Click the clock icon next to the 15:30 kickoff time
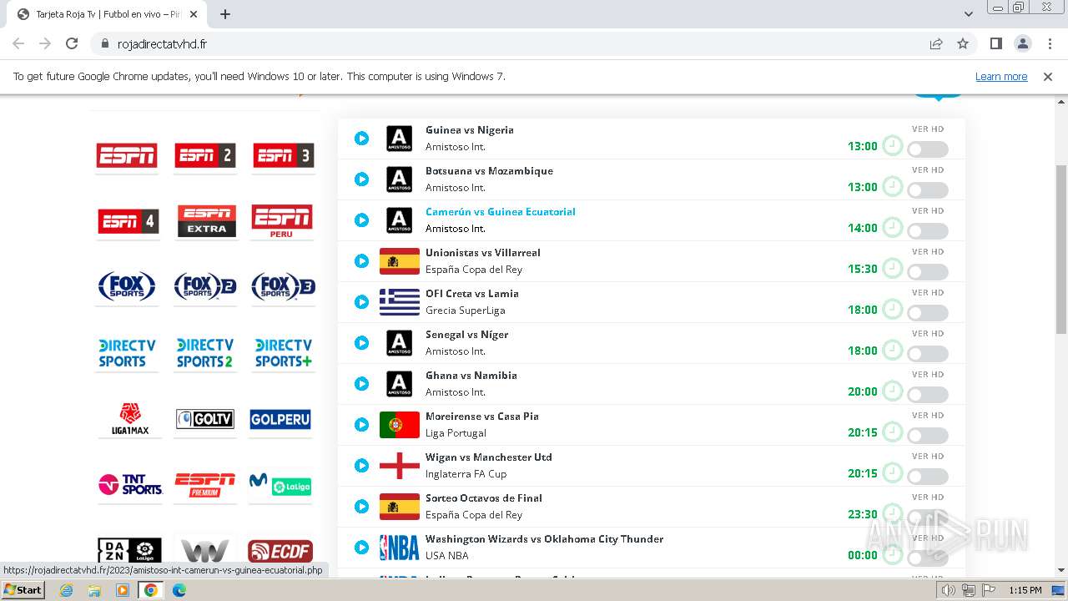Image resolution: width=1068 pixels, height=601 pixels. [893, 268]
